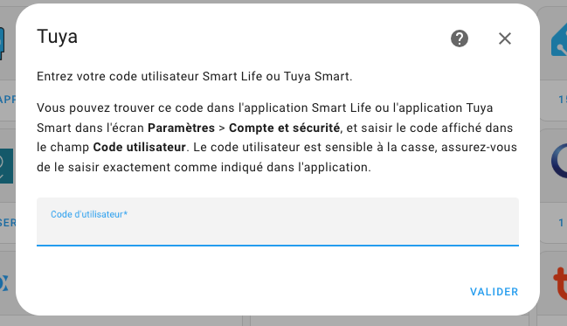Click the blue number 1 beside SER row
Image resolution: width=567 pixels, height=326 pixels.
(x=561, y=223)
